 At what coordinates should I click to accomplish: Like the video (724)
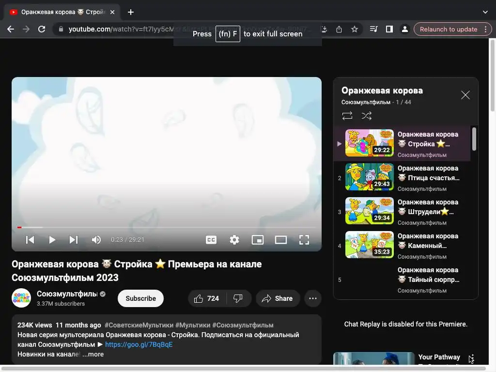pyautogui.click(x=207, y=298)
